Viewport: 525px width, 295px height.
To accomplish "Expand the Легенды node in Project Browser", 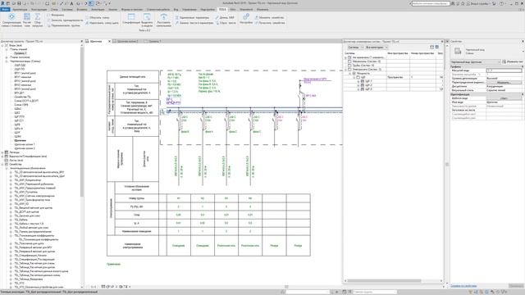I will [x=2, y=152].
